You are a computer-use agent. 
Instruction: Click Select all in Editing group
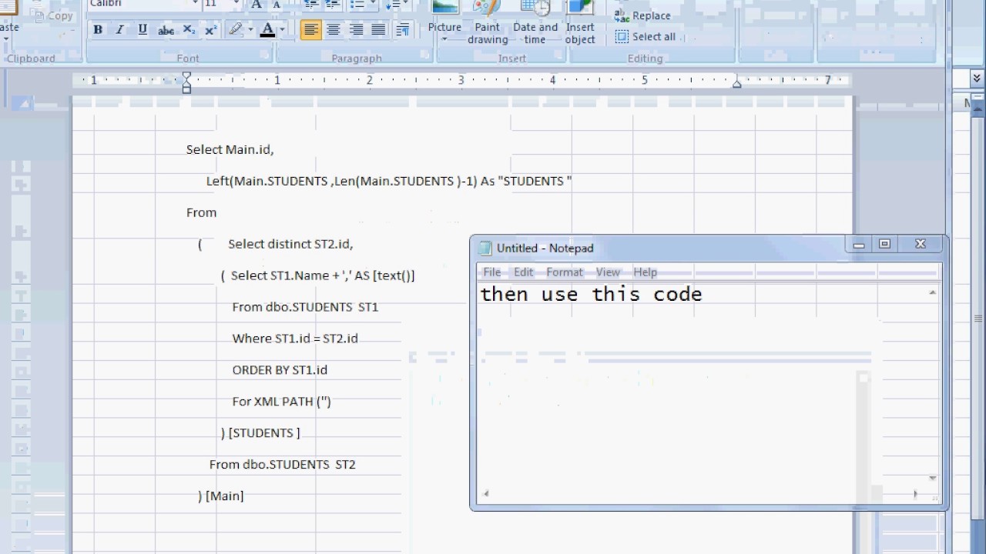click(x=646, y=36)
